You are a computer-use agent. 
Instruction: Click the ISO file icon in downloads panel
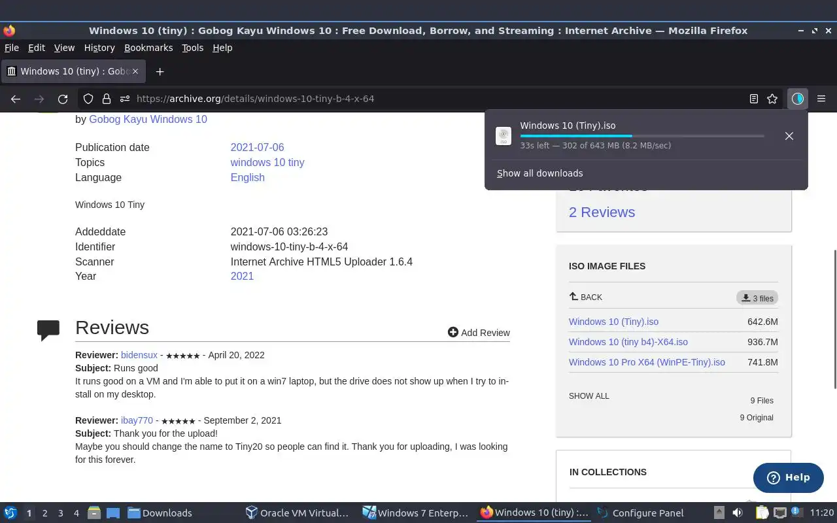pos(504,136)
